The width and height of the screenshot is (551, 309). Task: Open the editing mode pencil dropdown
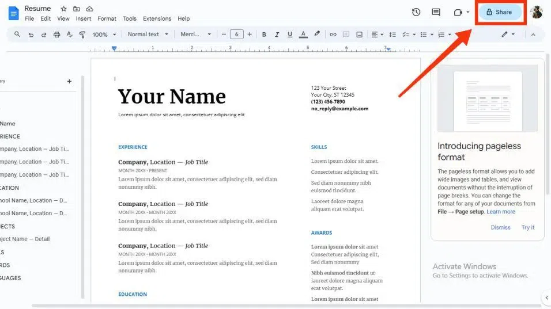[508, 35]
